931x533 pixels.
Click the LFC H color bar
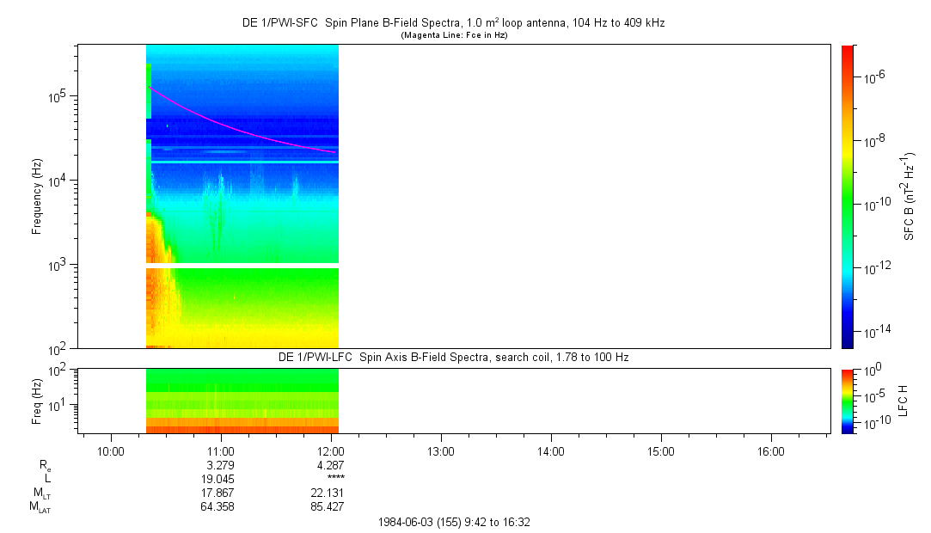(847, 401)
